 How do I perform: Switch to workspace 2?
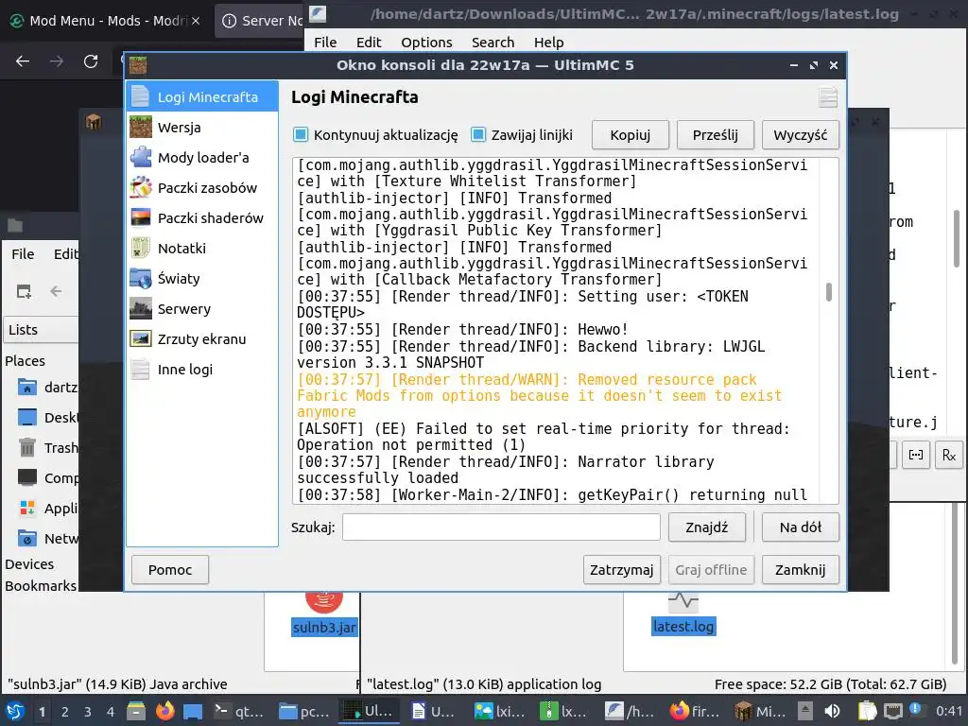click(x=65, y=712)
